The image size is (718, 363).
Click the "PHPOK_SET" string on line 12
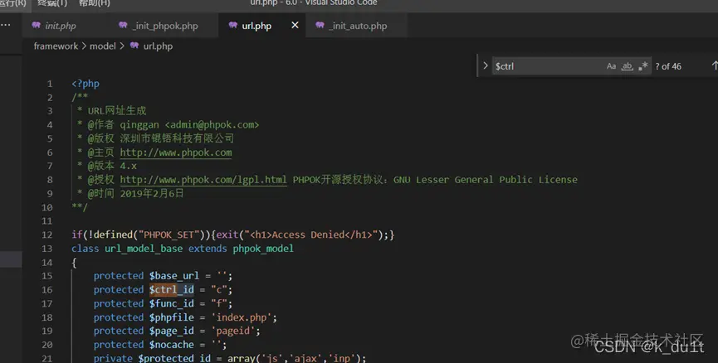point(169,235)
